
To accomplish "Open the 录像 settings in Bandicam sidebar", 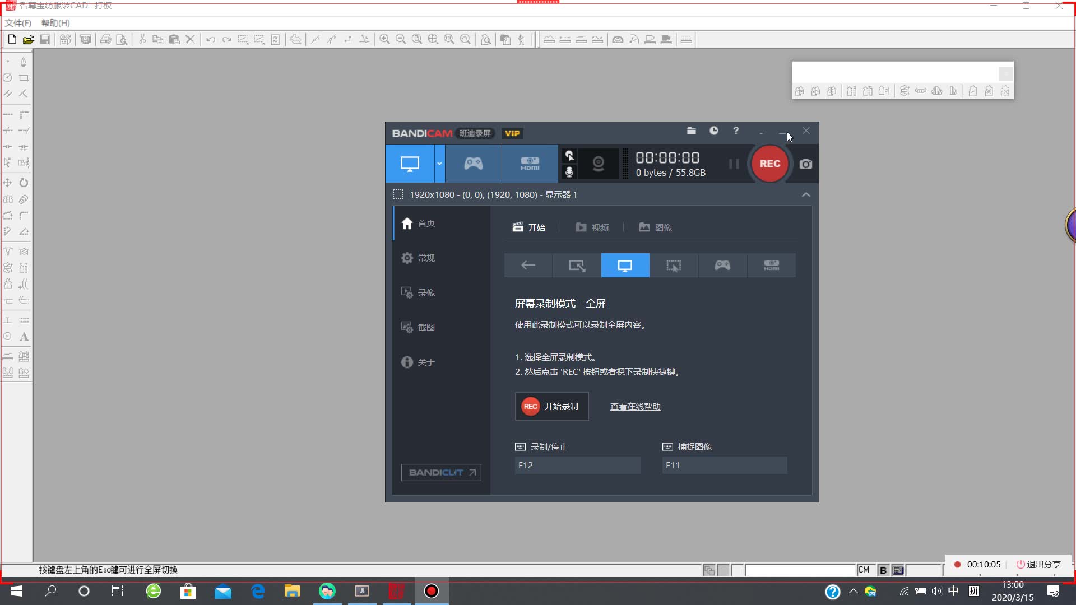I will (x=426, y=292).
